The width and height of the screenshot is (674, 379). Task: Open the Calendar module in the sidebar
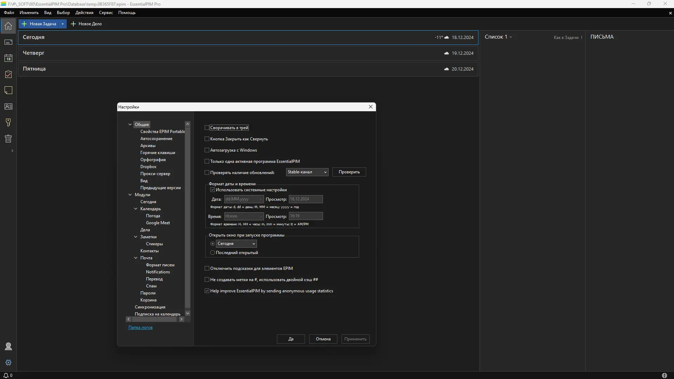click(x=8, y=58)
